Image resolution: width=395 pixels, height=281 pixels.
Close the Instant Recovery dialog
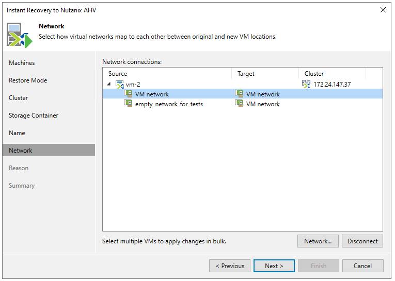coord(383,10)
